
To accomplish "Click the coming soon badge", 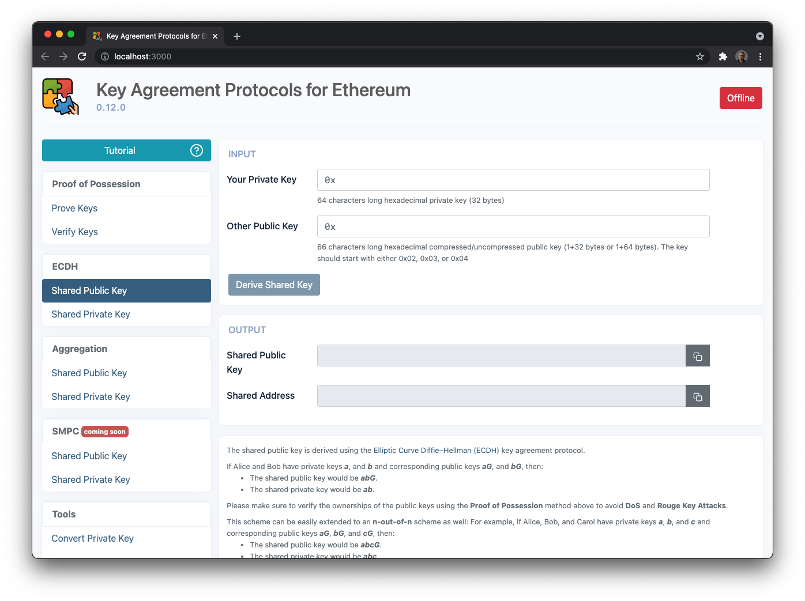I will [105, 432].
